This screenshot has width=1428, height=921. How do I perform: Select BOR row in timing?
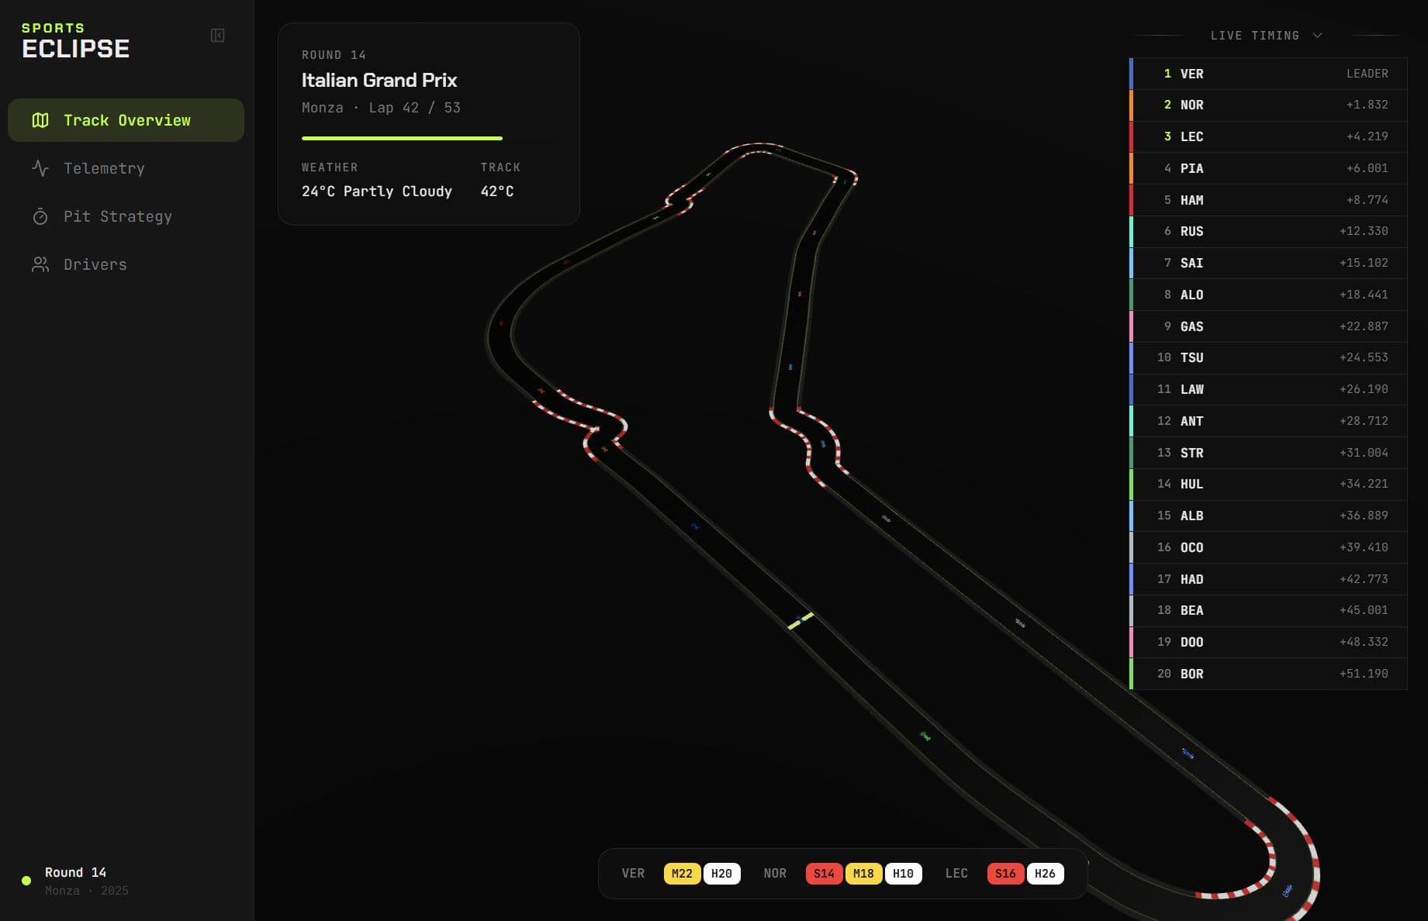1268,674
